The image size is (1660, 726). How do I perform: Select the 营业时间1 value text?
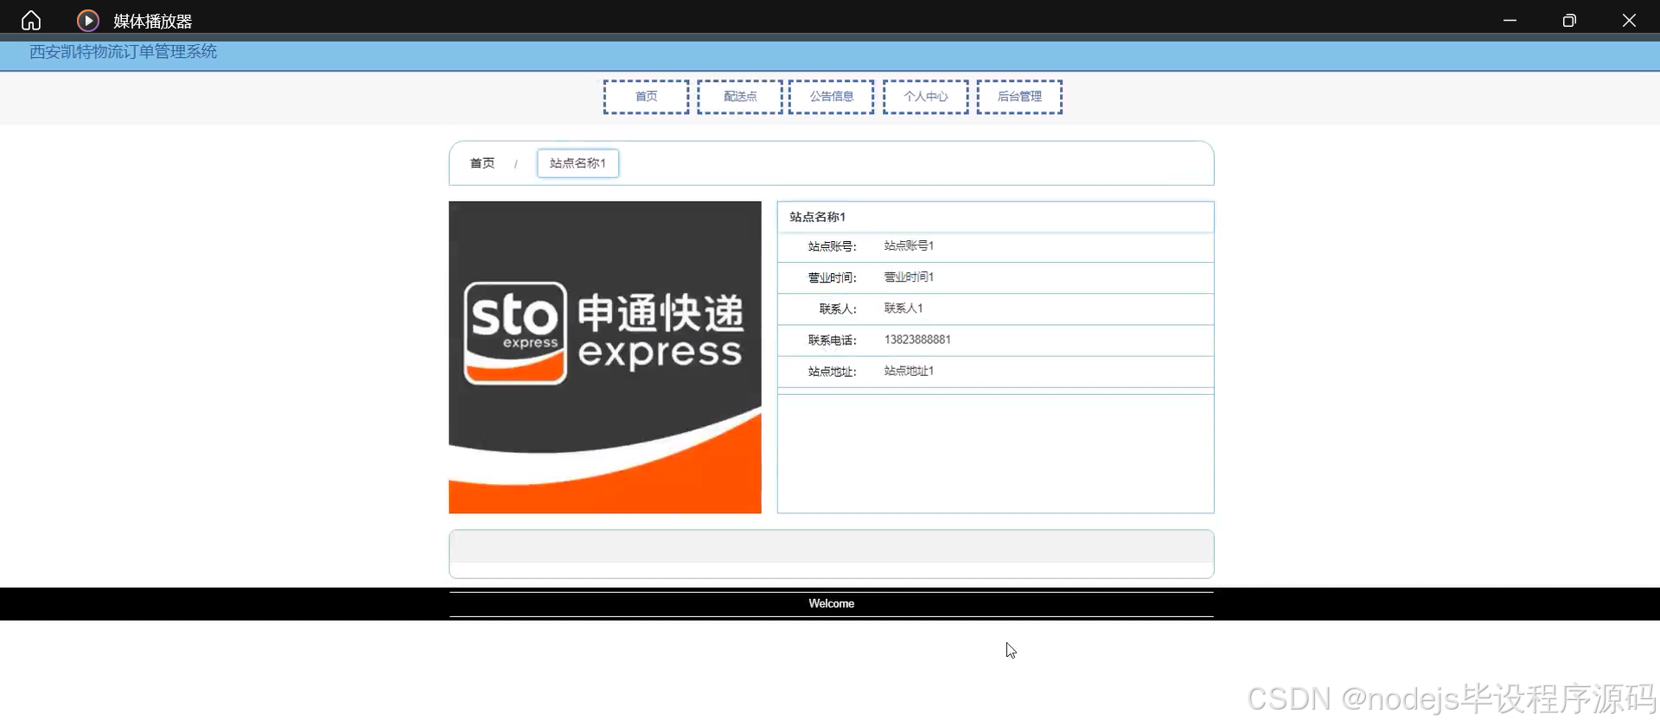tap(909, 277)
